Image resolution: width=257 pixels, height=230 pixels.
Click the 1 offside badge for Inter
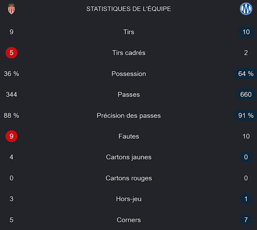(246, 199)
